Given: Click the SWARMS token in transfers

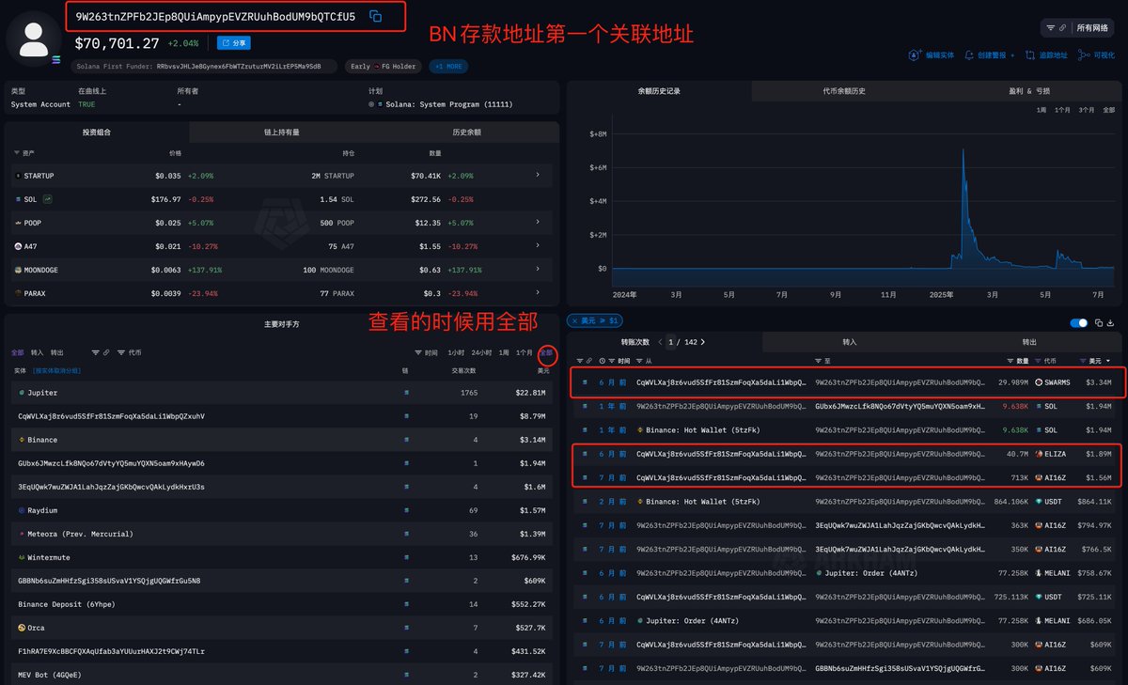Looking at the screenshot, I should tap(1053, 382).
